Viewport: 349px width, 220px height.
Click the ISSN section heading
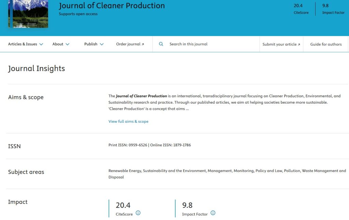tap(14, 146)
